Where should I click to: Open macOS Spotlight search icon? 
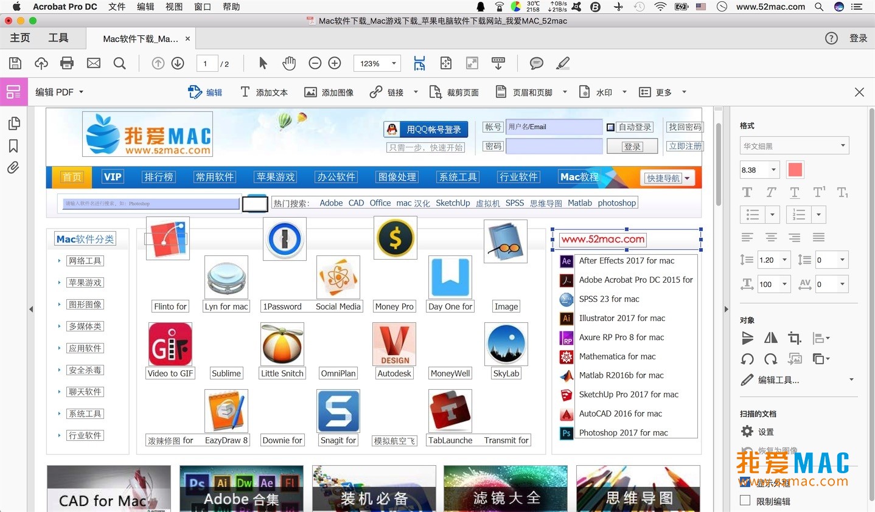(819, 7)
